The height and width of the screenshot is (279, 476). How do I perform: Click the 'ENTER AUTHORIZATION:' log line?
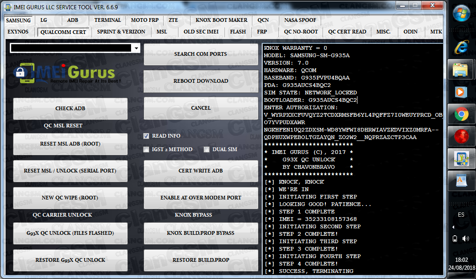click(x=301, y=107)
